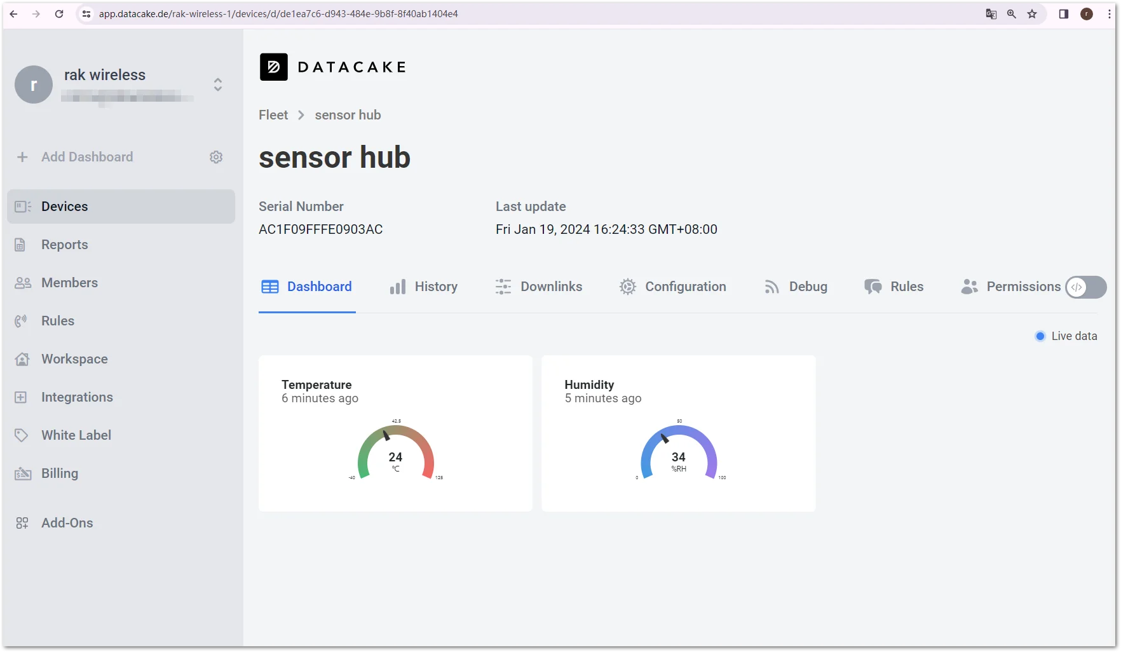1121x652 pixels.
Task: Reload the page with the refresh icon
Action: pyautogui.click(x=59, y=14)
